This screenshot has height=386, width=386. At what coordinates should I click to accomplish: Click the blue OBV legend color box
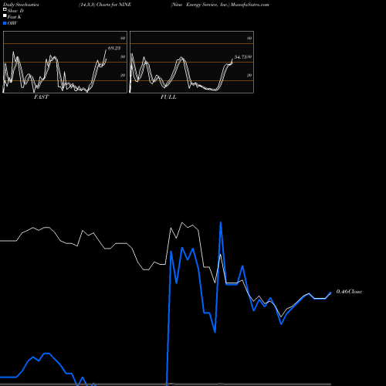coord(5,23)
